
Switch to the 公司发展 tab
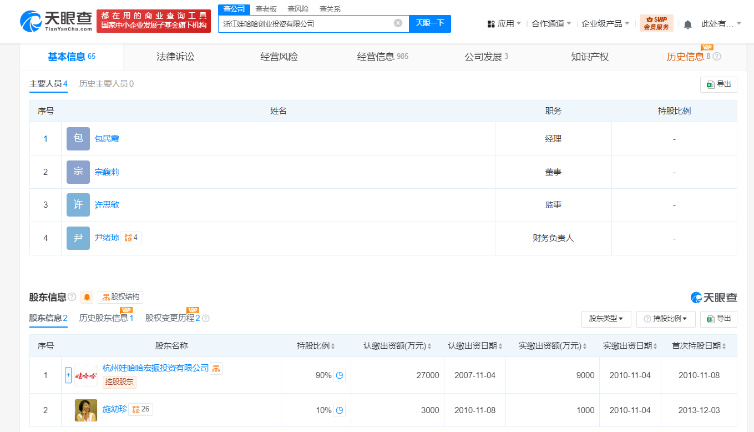486,57
